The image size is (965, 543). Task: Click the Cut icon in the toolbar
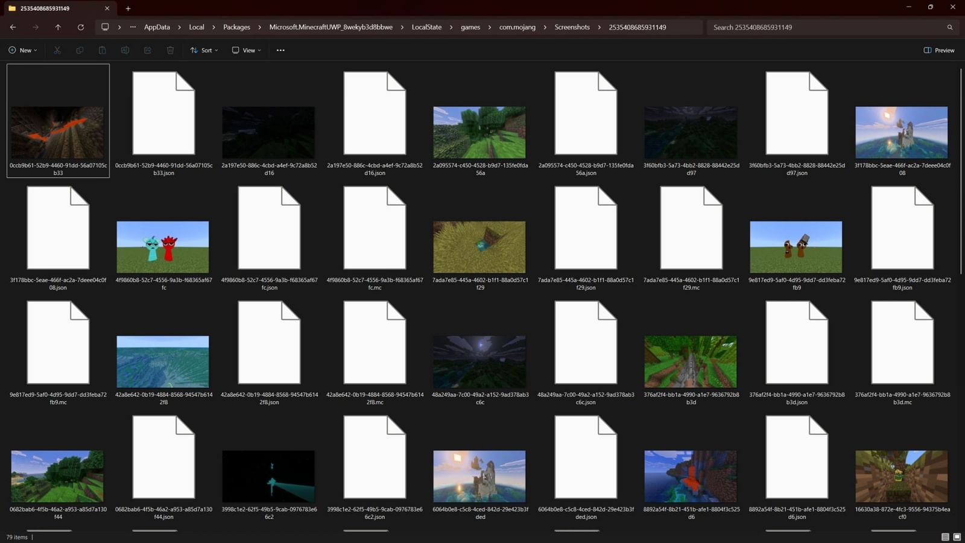tap(57, 50)
